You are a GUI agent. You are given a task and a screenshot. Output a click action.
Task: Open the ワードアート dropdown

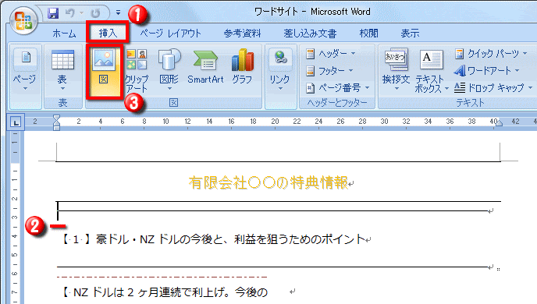pyautogui.click(x=487, y=70)
